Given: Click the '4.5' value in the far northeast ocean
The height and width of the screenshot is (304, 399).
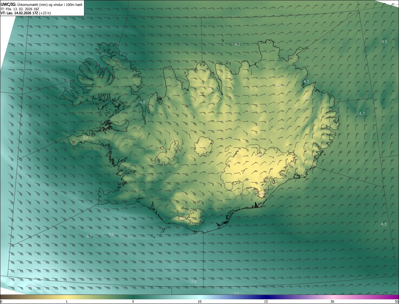Looking at the screenshot, I should click(x=384, y=42).
